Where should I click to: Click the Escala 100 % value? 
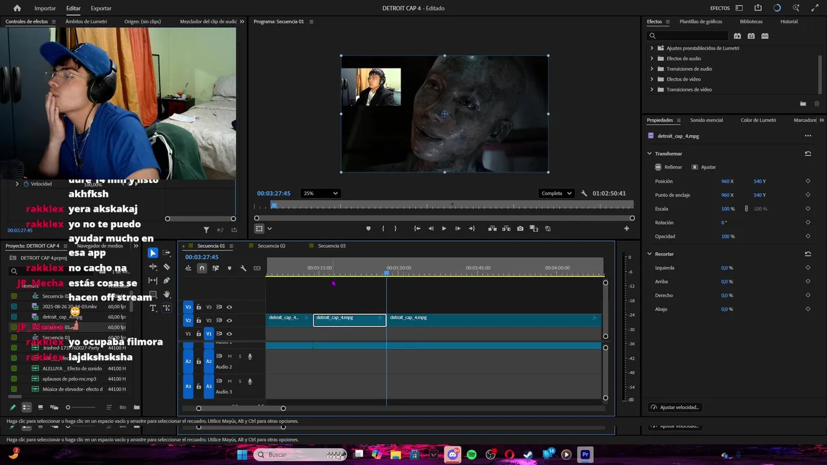point(728,209)
